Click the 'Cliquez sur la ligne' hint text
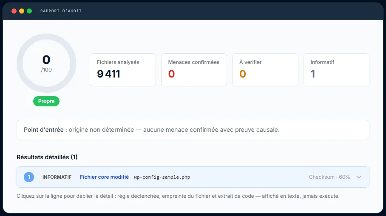This screenshot has height=216, width=386. pos(178,196)
